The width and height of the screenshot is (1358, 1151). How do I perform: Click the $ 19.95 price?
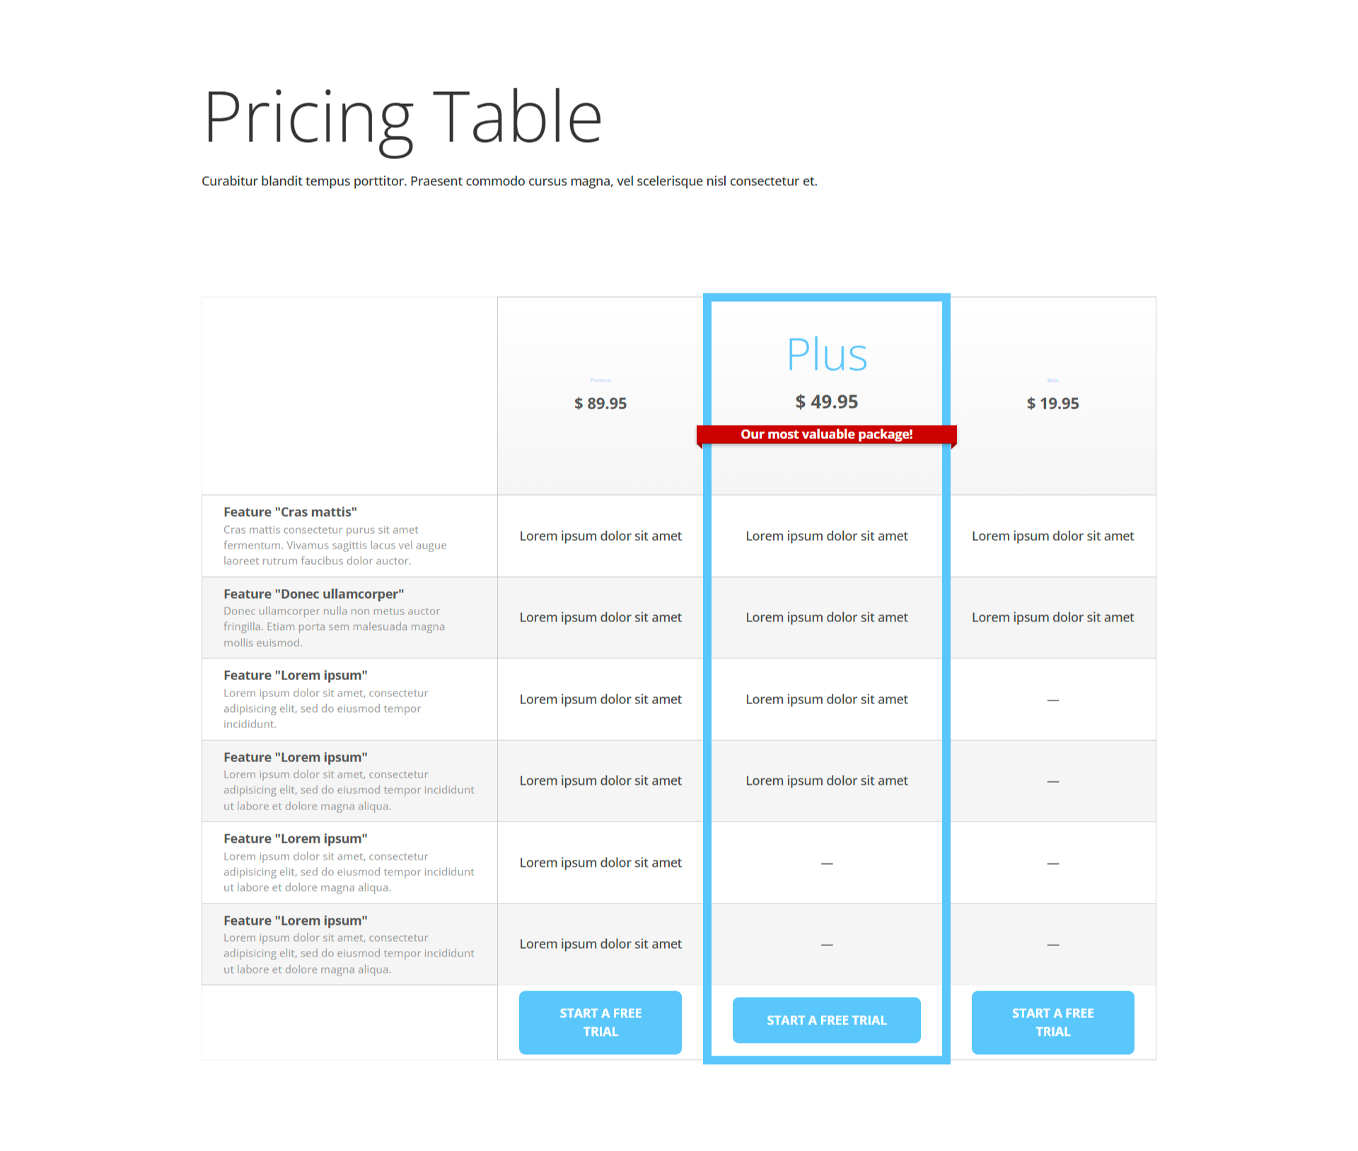[1052, 404]
